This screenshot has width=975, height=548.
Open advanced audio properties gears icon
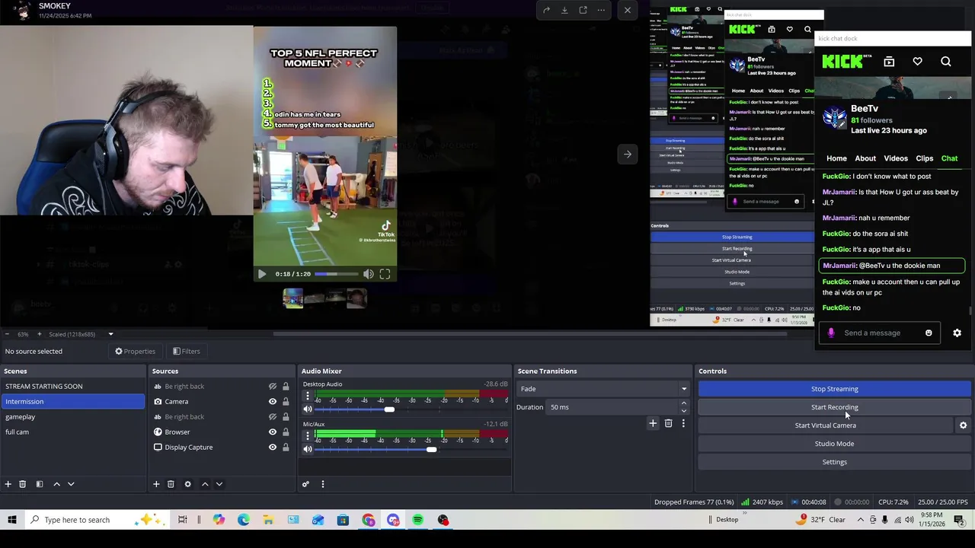pyautogui.click(x=305, y=484)
